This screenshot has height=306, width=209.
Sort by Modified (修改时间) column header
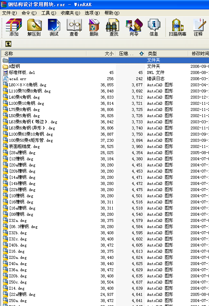[198, 53]
